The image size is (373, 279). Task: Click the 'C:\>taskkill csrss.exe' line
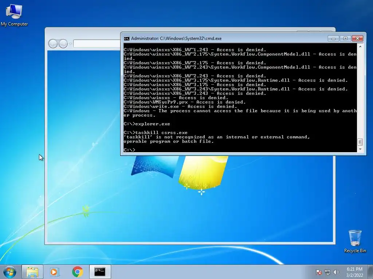click(156, 133)
